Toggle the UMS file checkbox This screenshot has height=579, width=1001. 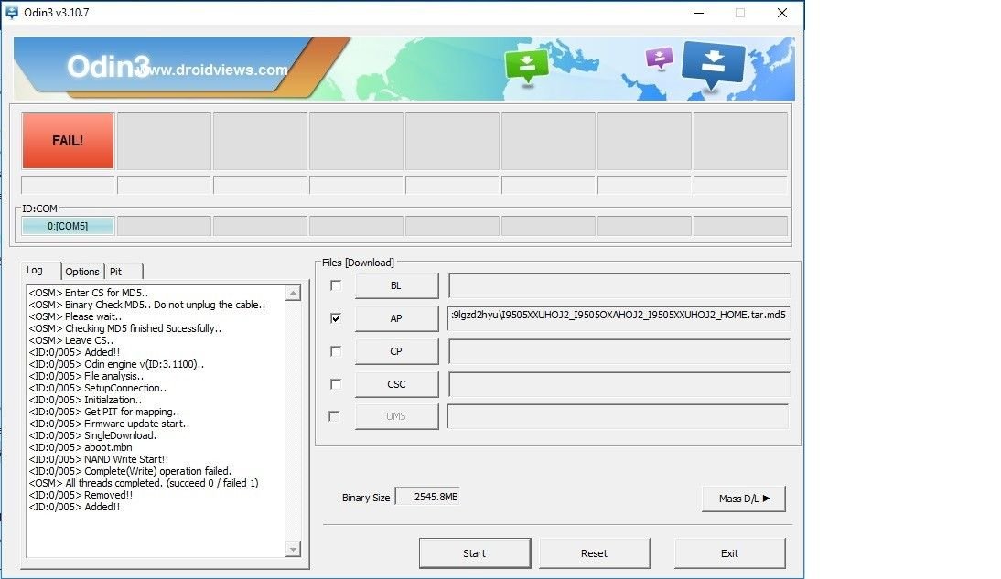334,416
